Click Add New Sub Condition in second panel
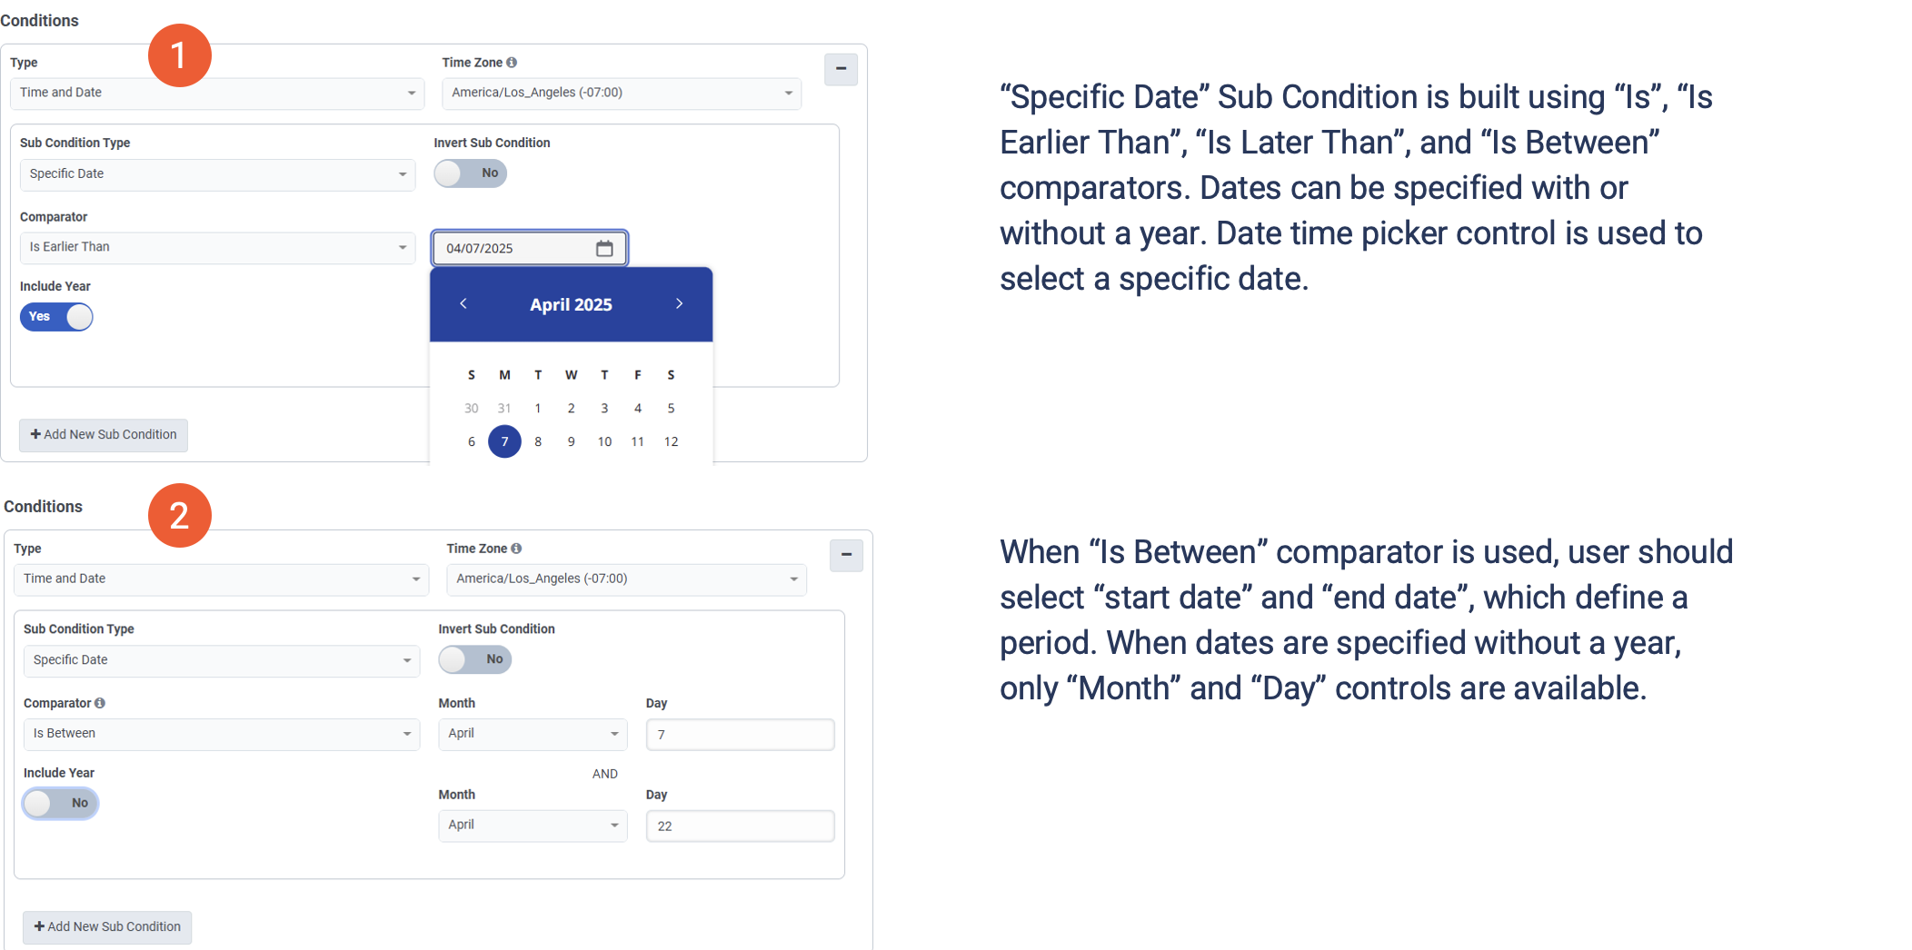Viewport: 1912px width, 950px height. pyautogui.click(x=107, y=926)
